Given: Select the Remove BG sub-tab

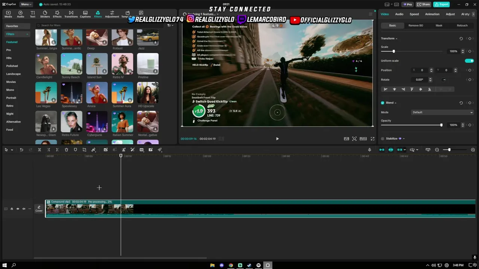Looking at the screenshot, I should pos(416,25).
